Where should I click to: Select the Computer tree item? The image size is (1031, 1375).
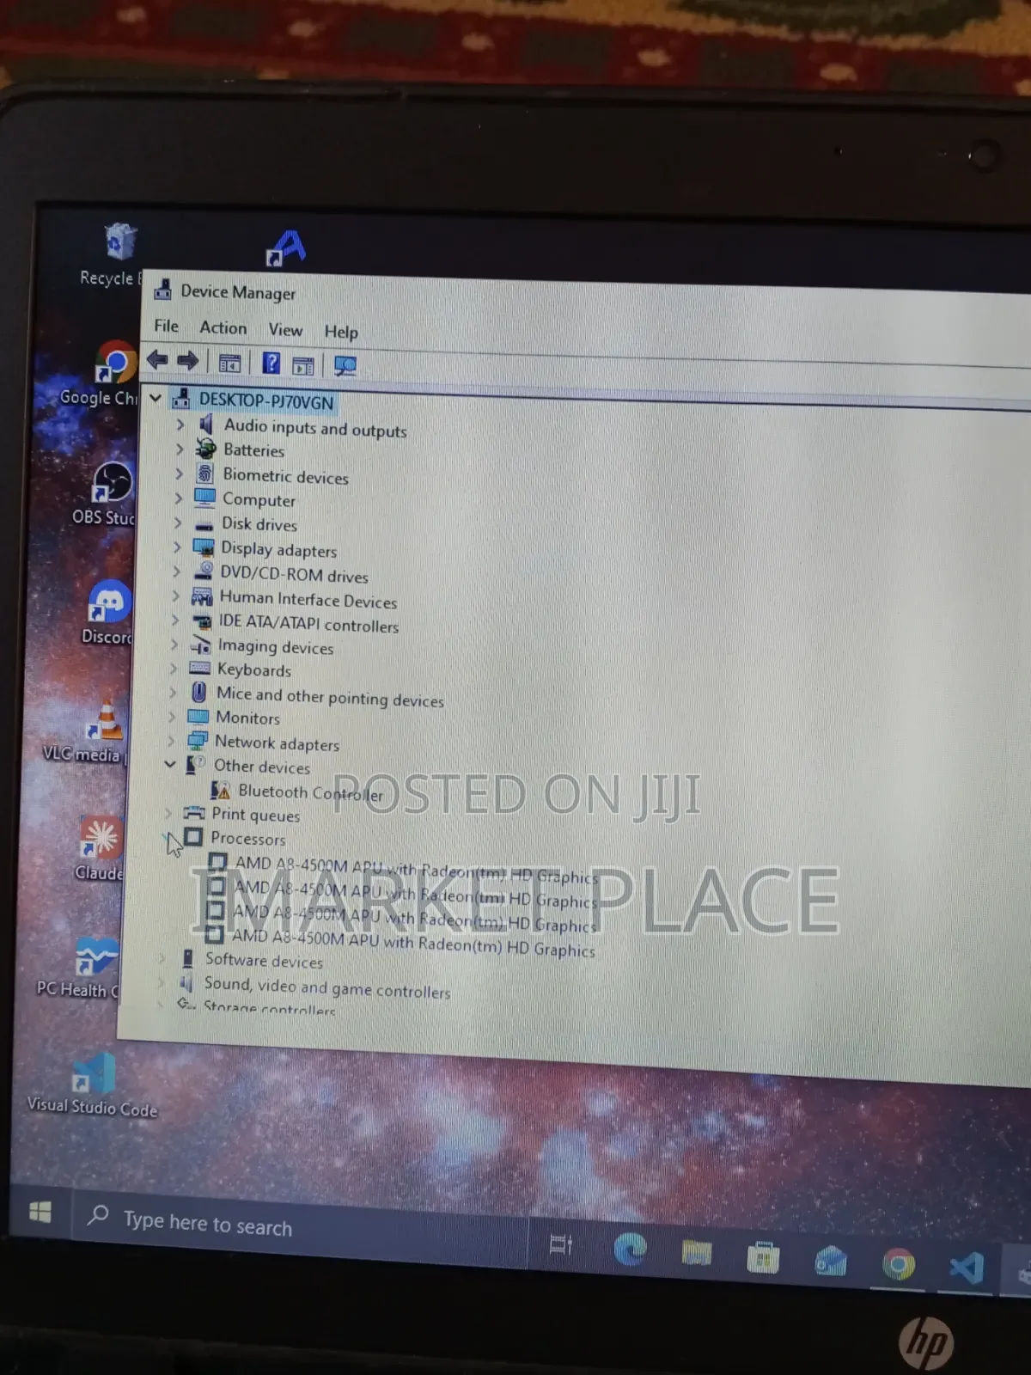[x=259, y=499]
